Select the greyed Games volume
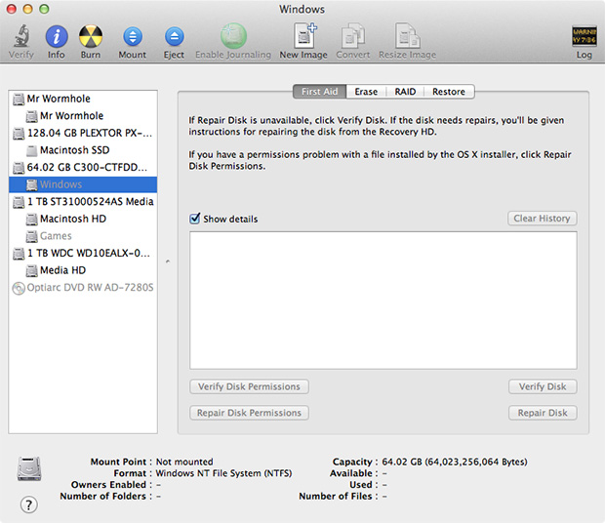The height and width of the screenshot is (523, 605). (83, 236)
